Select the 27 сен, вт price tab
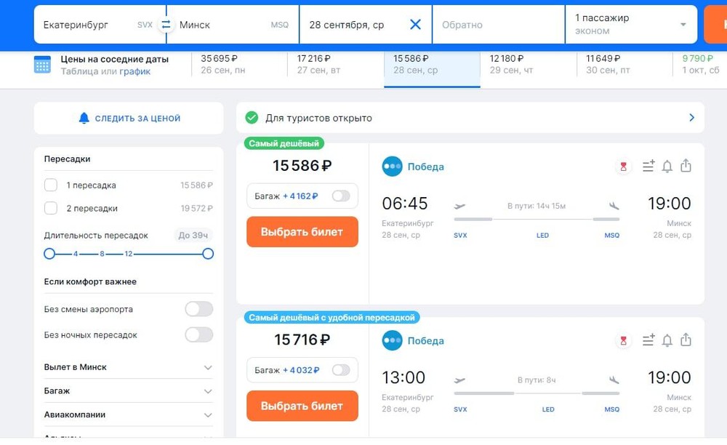The height and width of the screenshot is (445, 727). tap(336, 65)
